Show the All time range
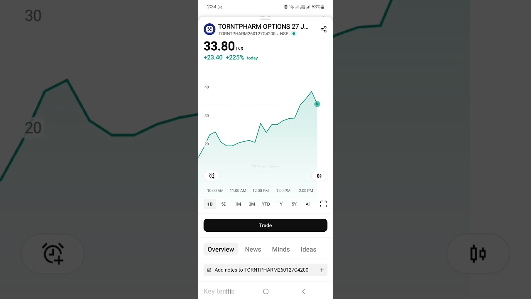The width and height of the screenshot is (531, 299). point(308,204)
